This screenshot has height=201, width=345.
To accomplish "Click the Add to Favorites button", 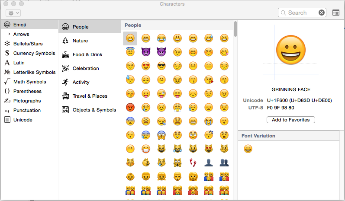I will click(x=290, y=120).
